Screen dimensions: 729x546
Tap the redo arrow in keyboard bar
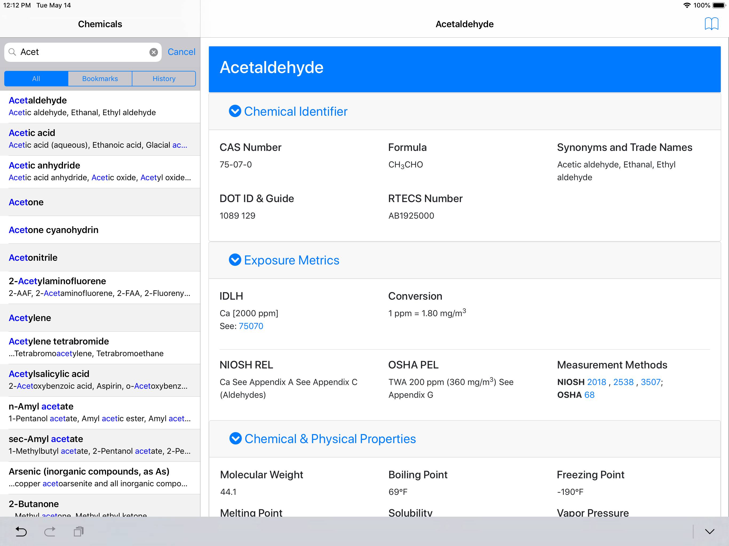coord(50,531)
